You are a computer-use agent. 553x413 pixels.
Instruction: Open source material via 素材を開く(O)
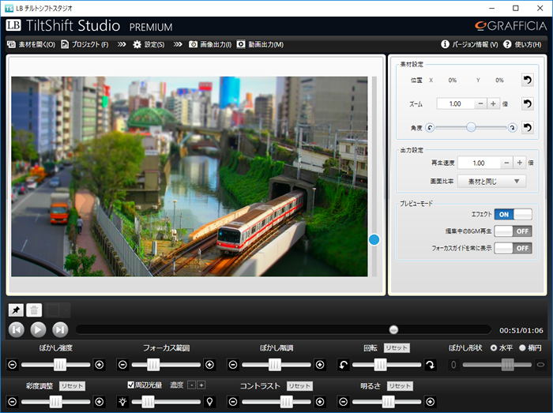click(x=31, y=44)
